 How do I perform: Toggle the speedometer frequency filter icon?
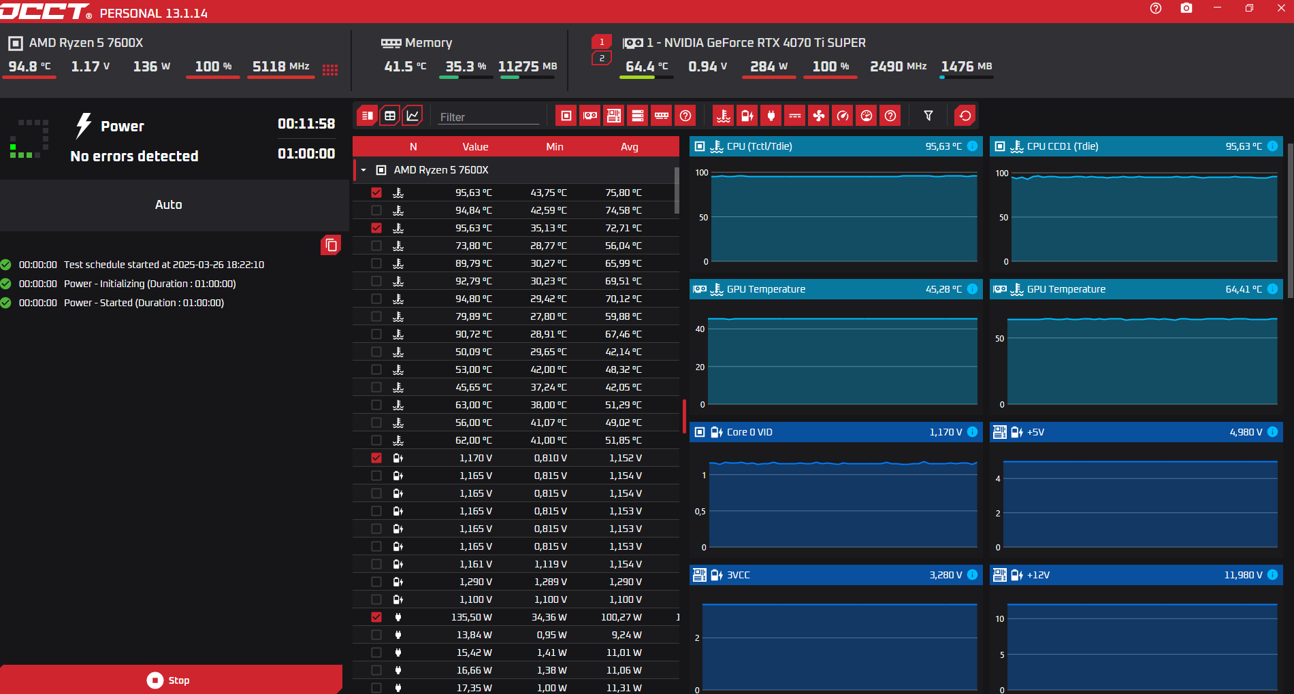(x=843, y=116)
